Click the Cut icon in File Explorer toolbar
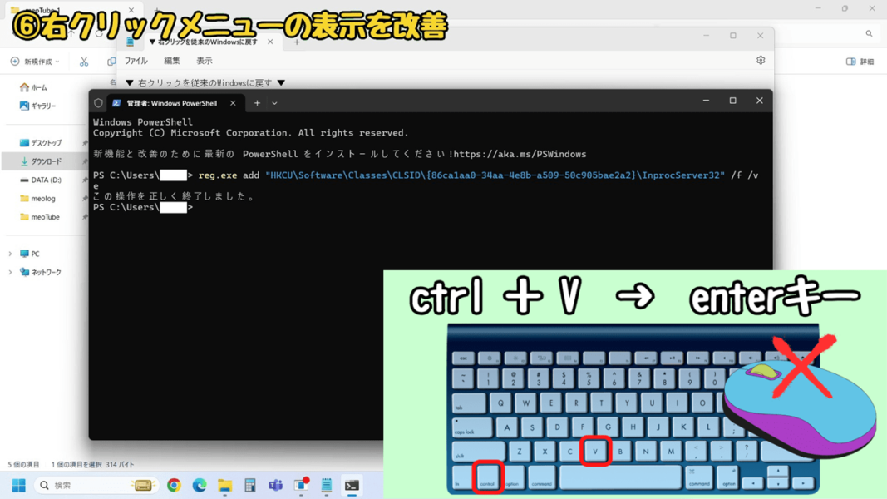The height and width of the screenshot is (499, 887). [83, 62]
